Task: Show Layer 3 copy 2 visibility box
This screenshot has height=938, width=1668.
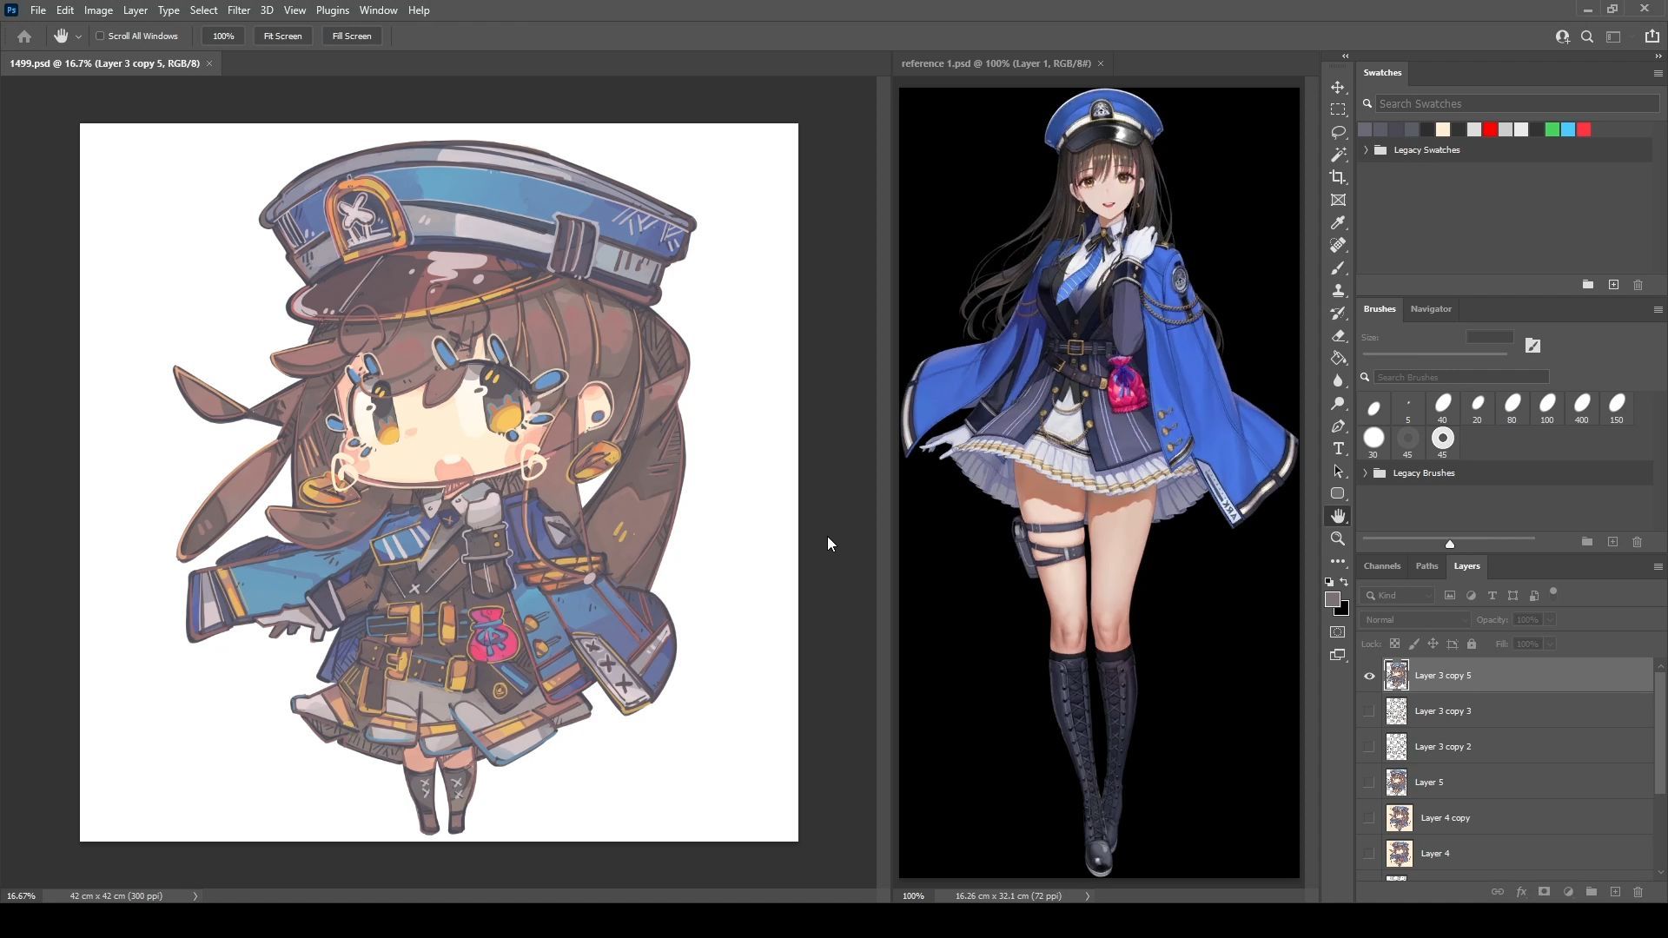Action: pyautogui.click(x=1369, y=747)
